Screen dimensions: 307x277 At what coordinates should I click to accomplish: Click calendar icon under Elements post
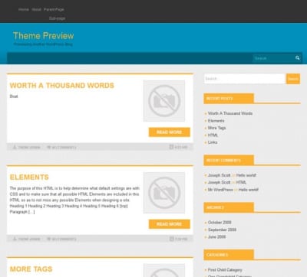[x=171, y=239]
